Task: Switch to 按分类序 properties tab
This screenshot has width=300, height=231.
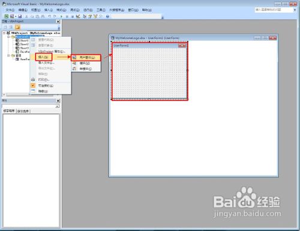Action: [x=23, y=111]
